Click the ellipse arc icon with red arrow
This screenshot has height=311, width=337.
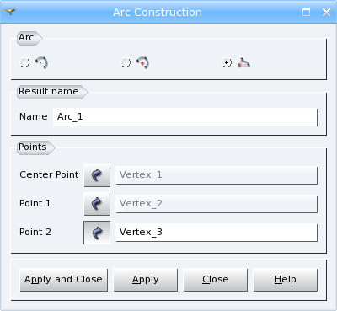tap(243, 62)
